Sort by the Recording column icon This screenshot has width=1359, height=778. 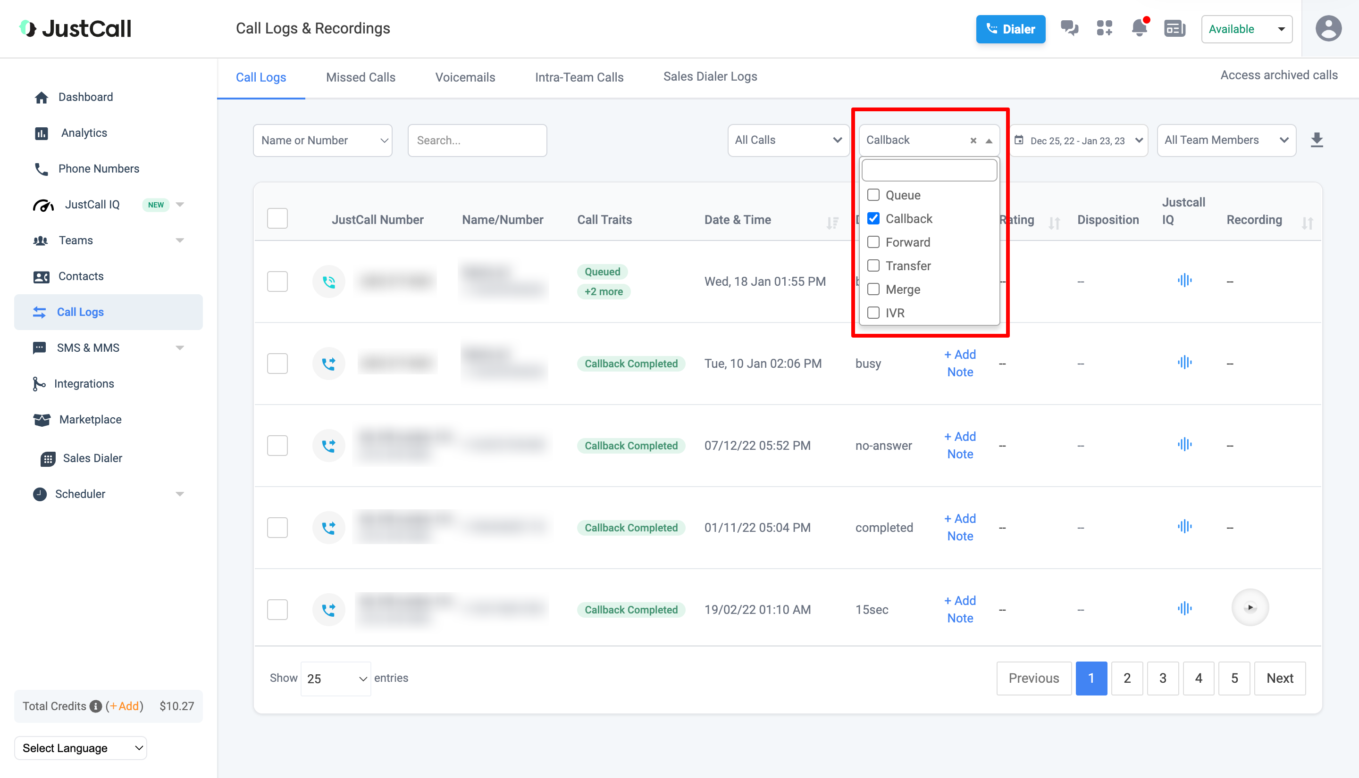[1307, 223]
